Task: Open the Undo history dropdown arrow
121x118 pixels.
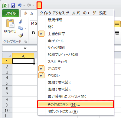Action: tap(24, 5)
